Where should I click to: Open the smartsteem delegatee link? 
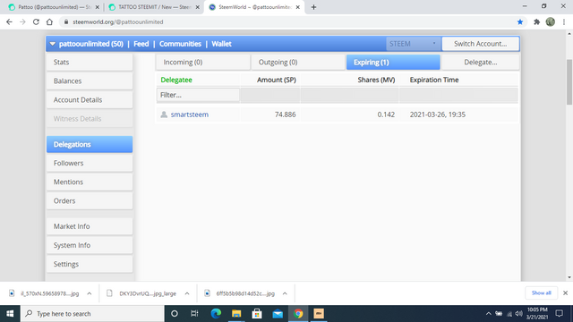(190, 114)
